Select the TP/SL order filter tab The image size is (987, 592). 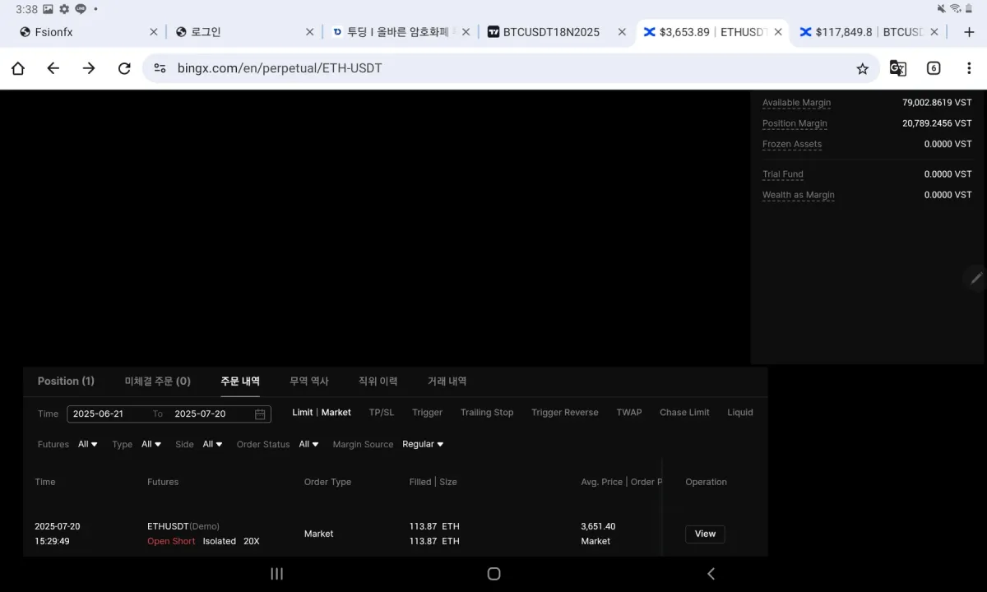point(381,412)
